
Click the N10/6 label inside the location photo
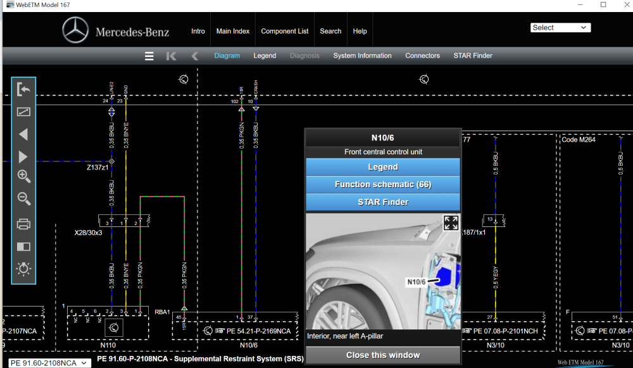coord(417,282)
